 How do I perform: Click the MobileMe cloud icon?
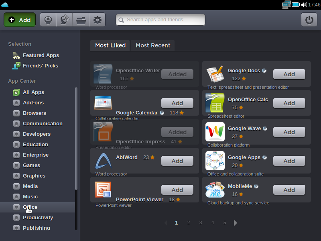coord(215,190)
